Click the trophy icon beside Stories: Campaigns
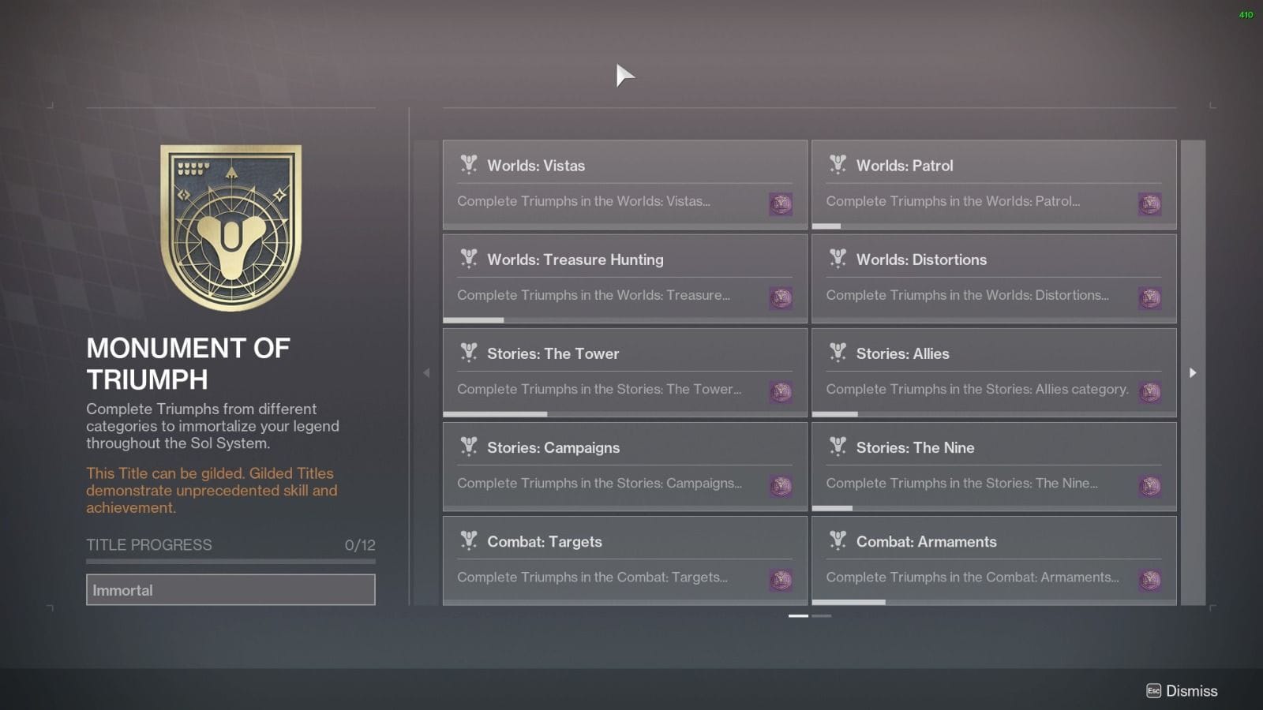Screen dimensions: 1263x710 click(x=469, y=446)
